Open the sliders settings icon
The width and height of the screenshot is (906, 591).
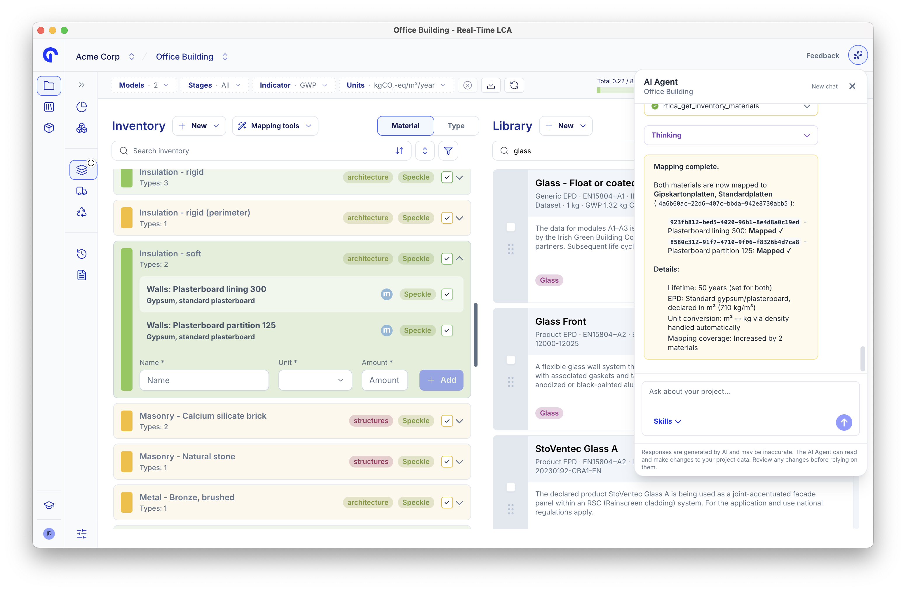click(81, 533)
